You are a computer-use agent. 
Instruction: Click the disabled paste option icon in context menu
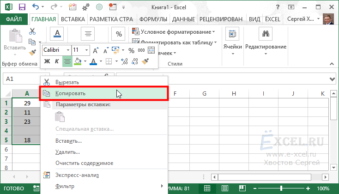click(60, 117)
